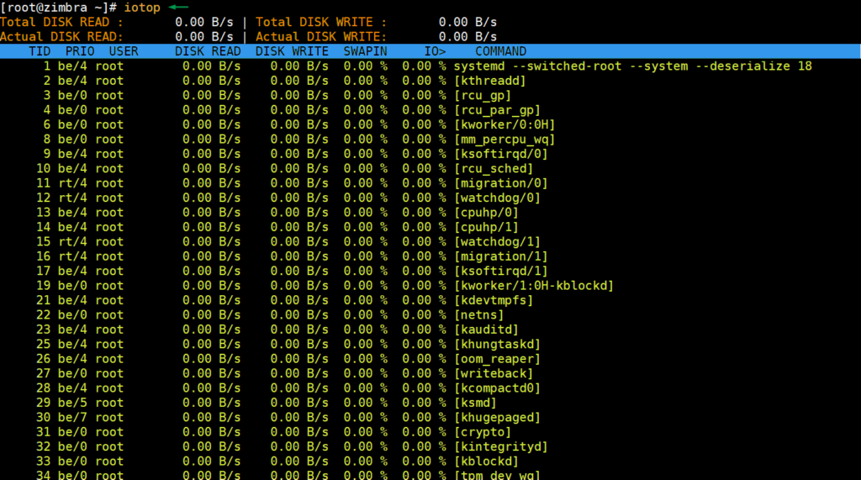Select the [kworker/1:0H-kblockd] process
Image resolution: width=861 pixels, height=480 pixels.
tap(533, 286)
